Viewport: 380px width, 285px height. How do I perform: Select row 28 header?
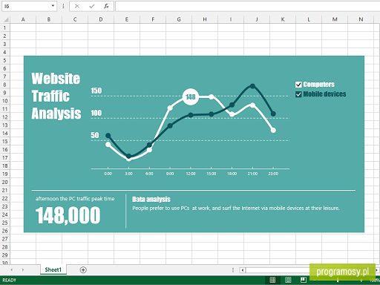pyautogui.click(x=4, y=247)
